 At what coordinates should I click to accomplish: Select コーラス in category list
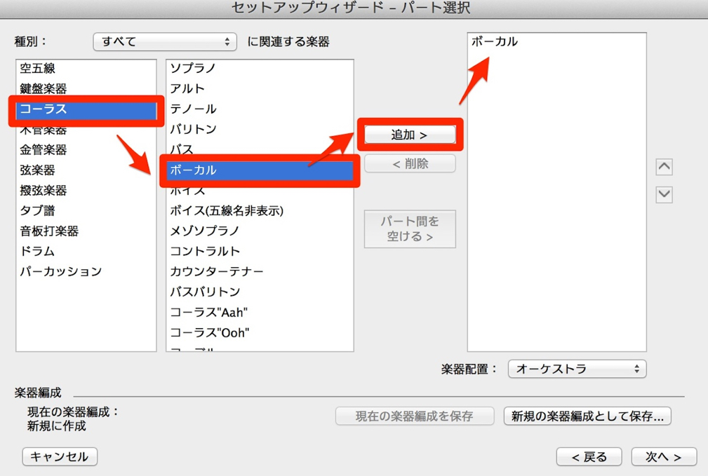pos(86,109)
